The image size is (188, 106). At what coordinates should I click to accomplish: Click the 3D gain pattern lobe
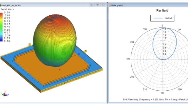coord(55,40)
